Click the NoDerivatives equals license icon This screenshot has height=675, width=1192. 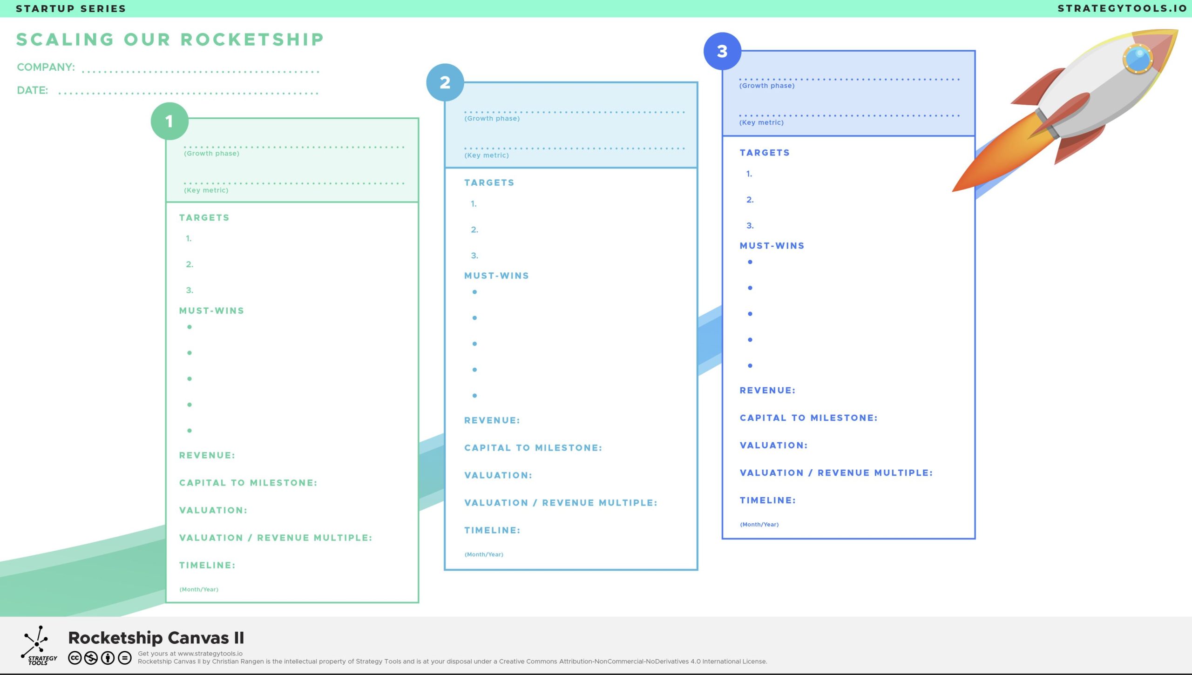[124, 658]
